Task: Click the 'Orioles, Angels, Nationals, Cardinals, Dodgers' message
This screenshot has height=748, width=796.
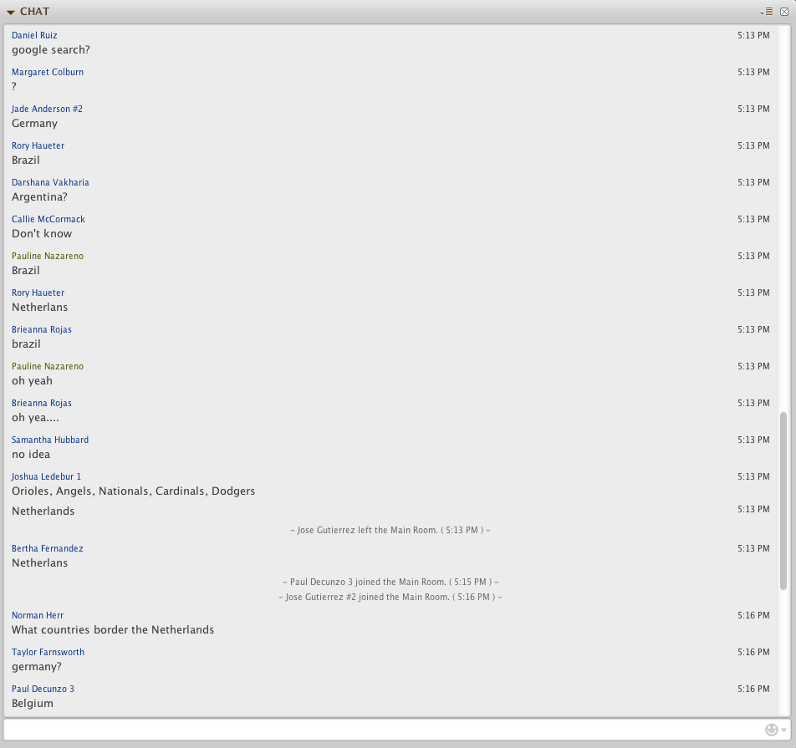Action: tap(134, 491)
